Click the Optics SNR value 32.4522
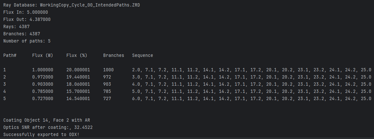 coord(83,128)
